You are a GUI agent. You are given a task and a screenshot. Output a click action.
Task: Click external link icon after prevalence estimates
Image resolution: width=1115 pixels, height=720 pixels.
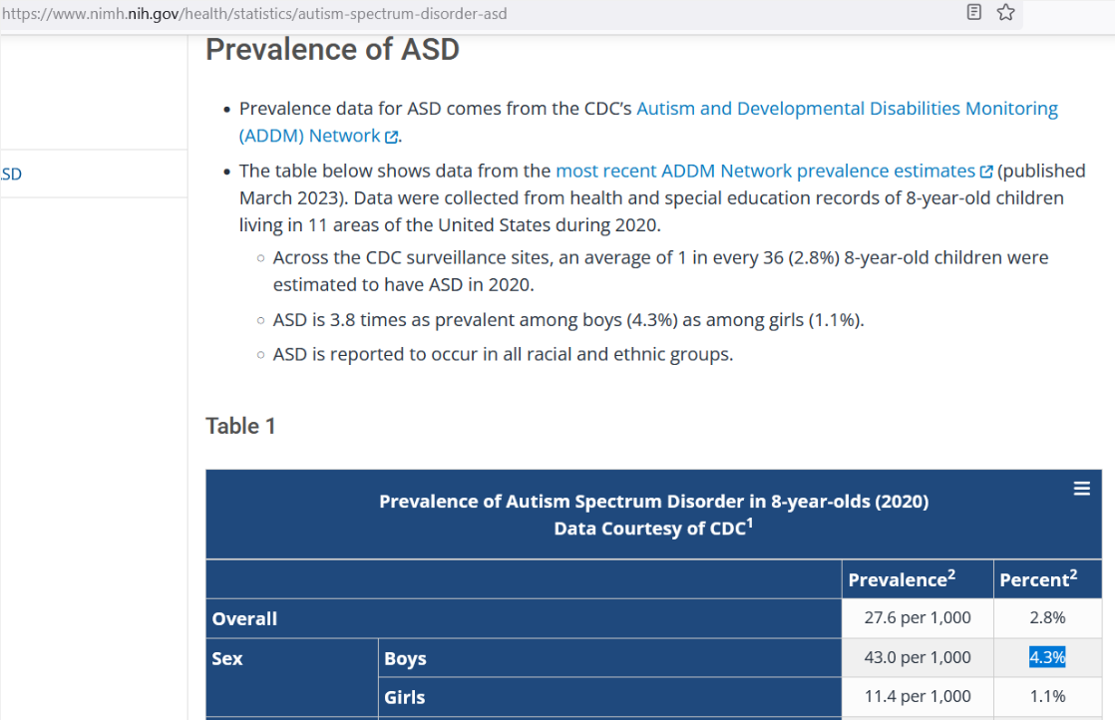tap(986, 172)
